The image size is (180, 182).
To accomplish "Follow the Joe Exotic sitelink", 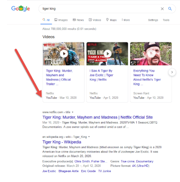I will [x=49, y=171].
